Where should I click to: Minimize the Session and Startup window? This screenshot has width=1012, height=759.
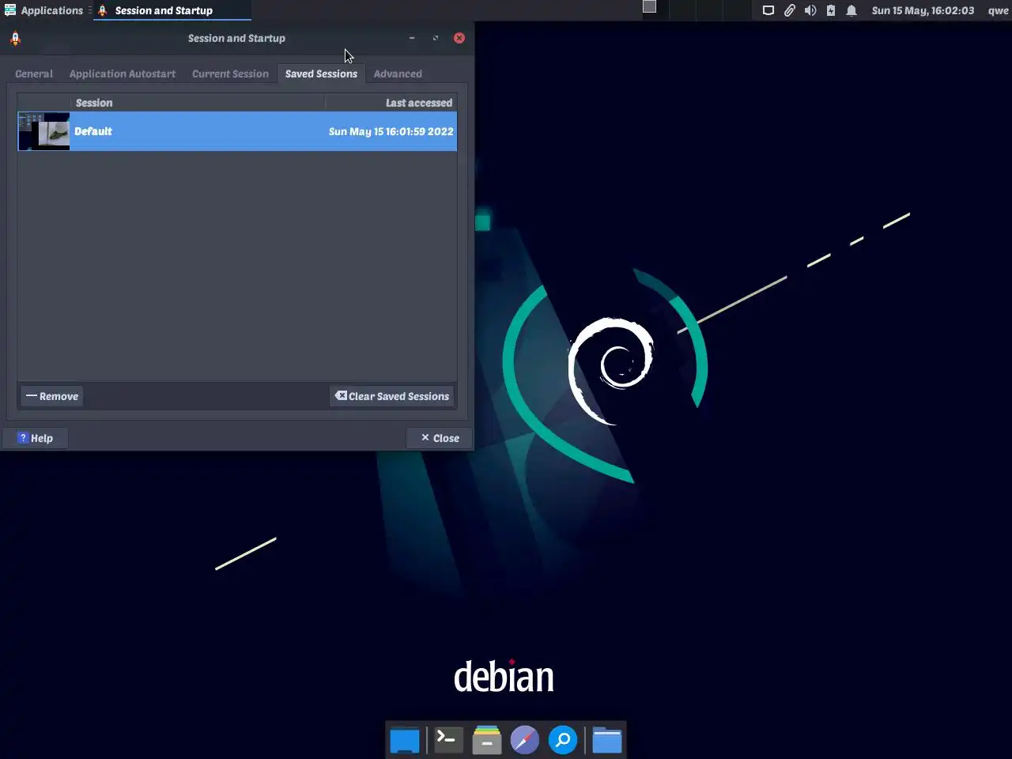412,38
